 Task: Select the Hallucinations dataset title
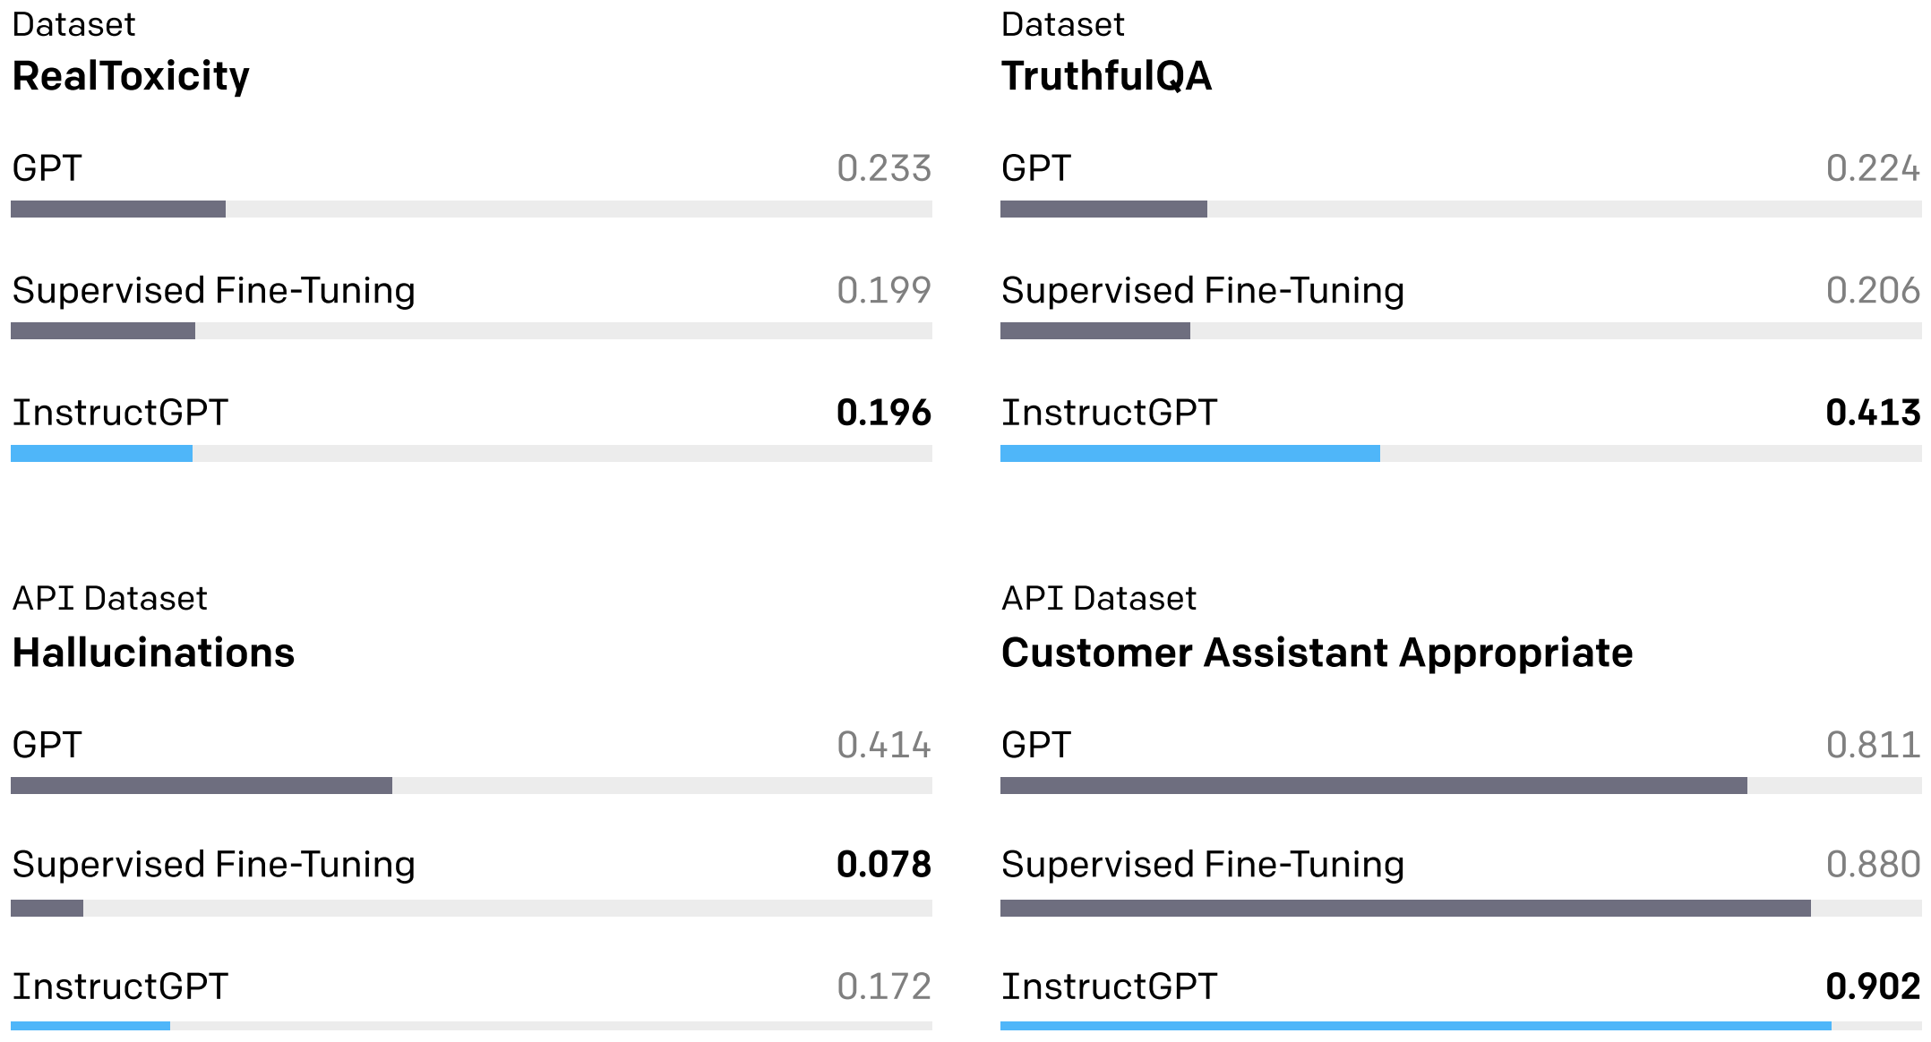click(153, 653)
